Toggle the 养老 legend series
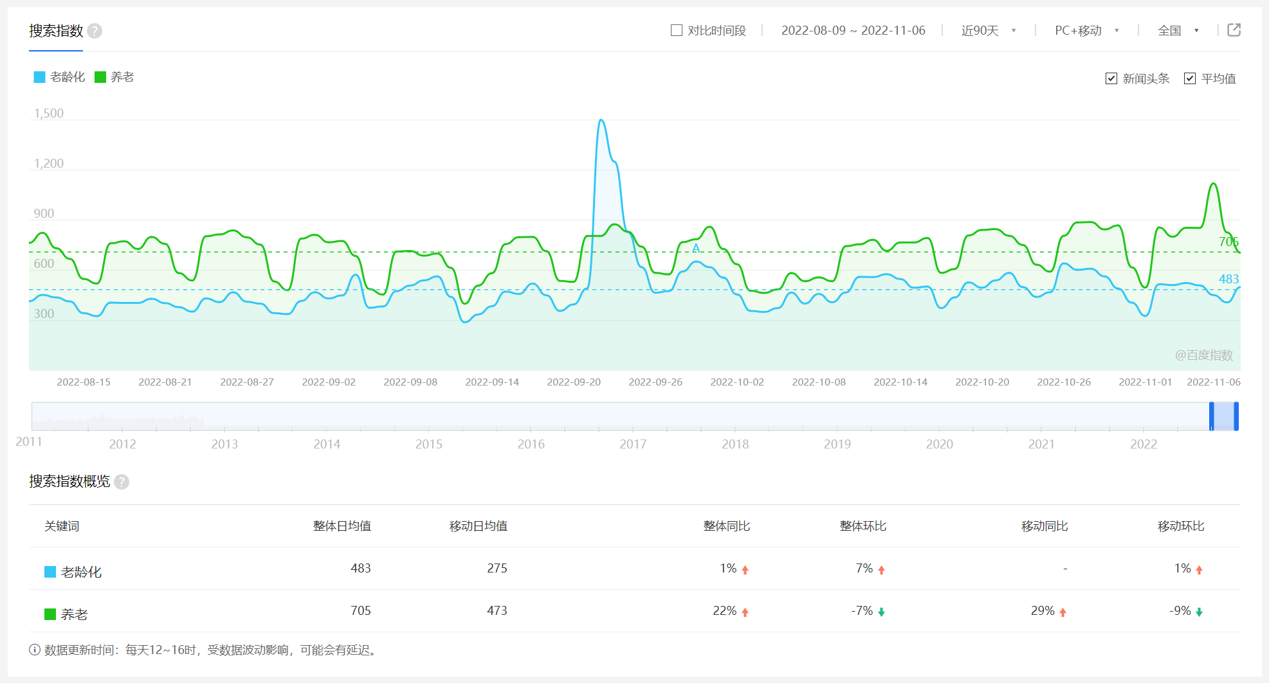 point(114,77)
